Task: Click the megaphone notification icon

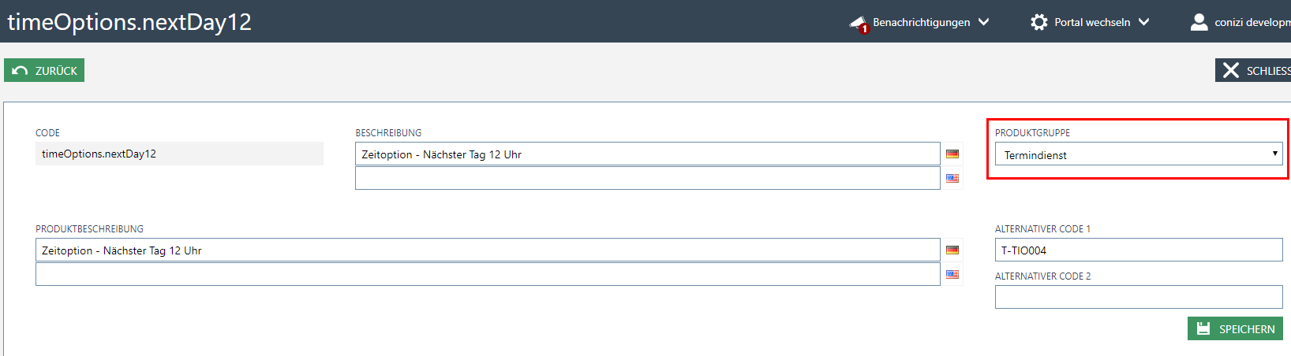Action: 859,23
